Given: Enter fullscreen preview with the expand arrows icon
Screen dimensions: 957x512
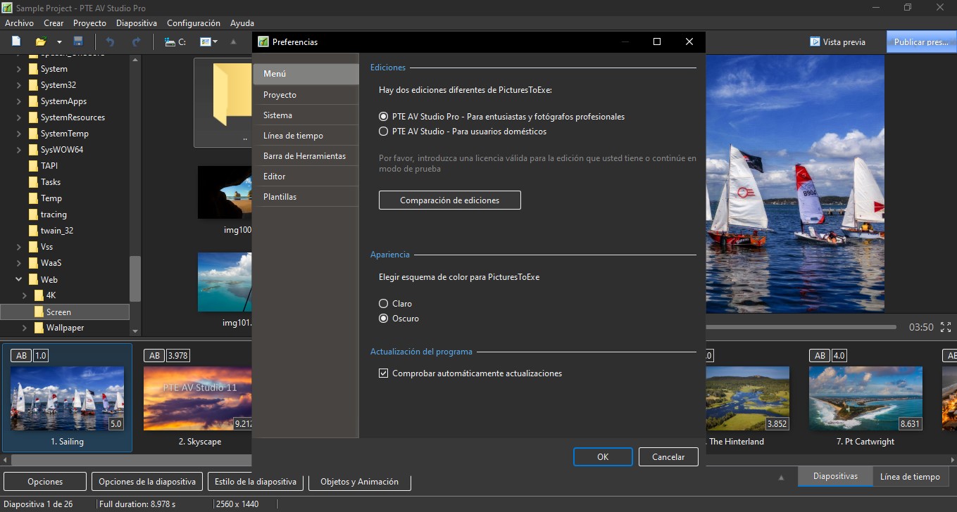Looking at the screenshot, I should point(946,326).
